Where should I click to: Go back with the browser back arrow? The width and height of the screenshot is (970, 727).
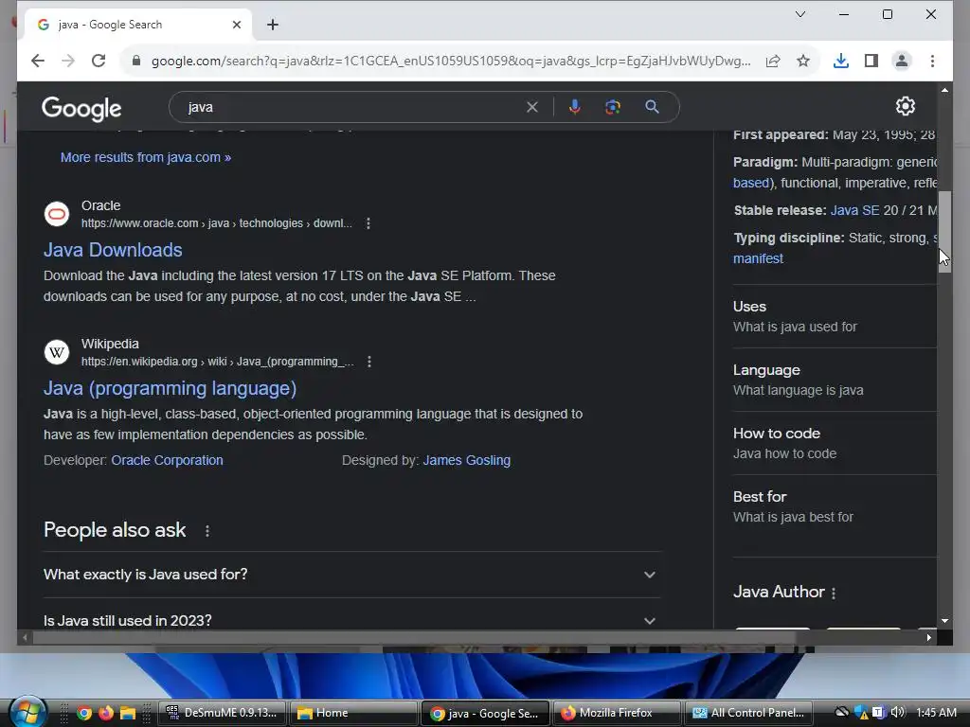click(38, 61)
